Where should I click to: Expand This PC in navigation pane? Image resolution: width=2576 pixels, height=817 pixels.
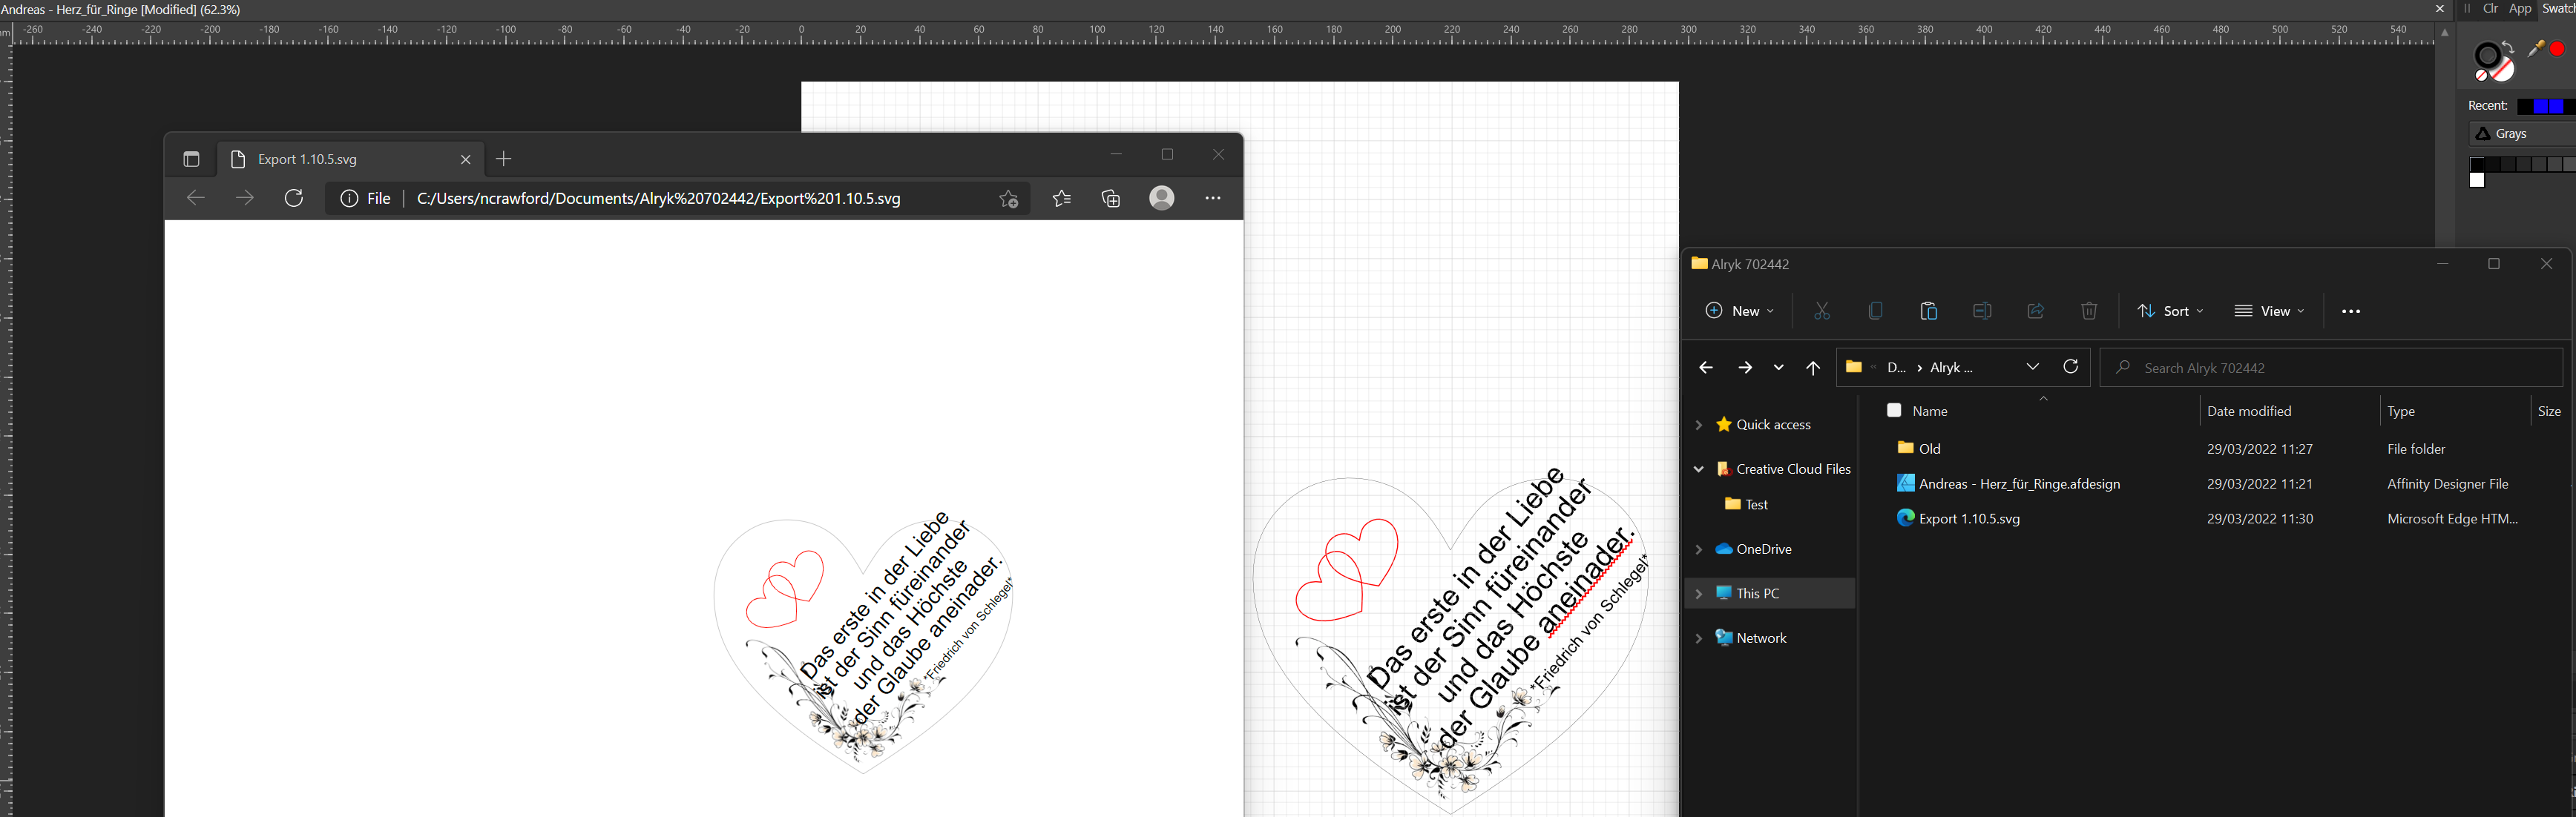(1698, 593)
